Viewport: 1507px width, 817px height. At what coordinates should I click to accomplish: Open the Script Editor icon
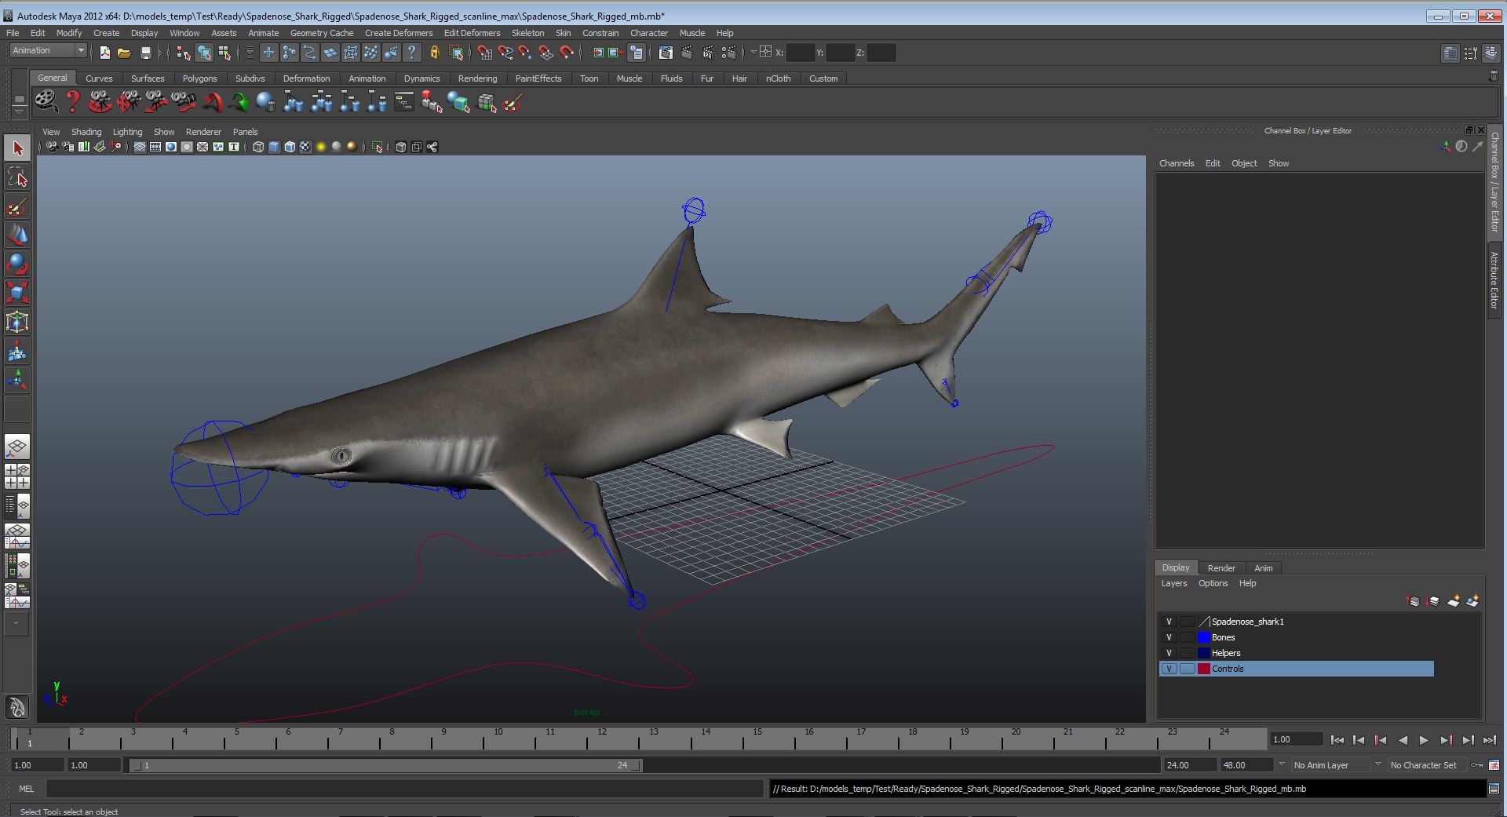pos(1494,789)
